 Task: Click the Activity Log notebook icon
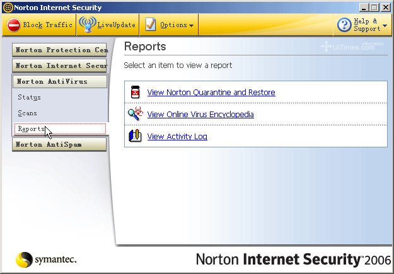click(135, 136)
